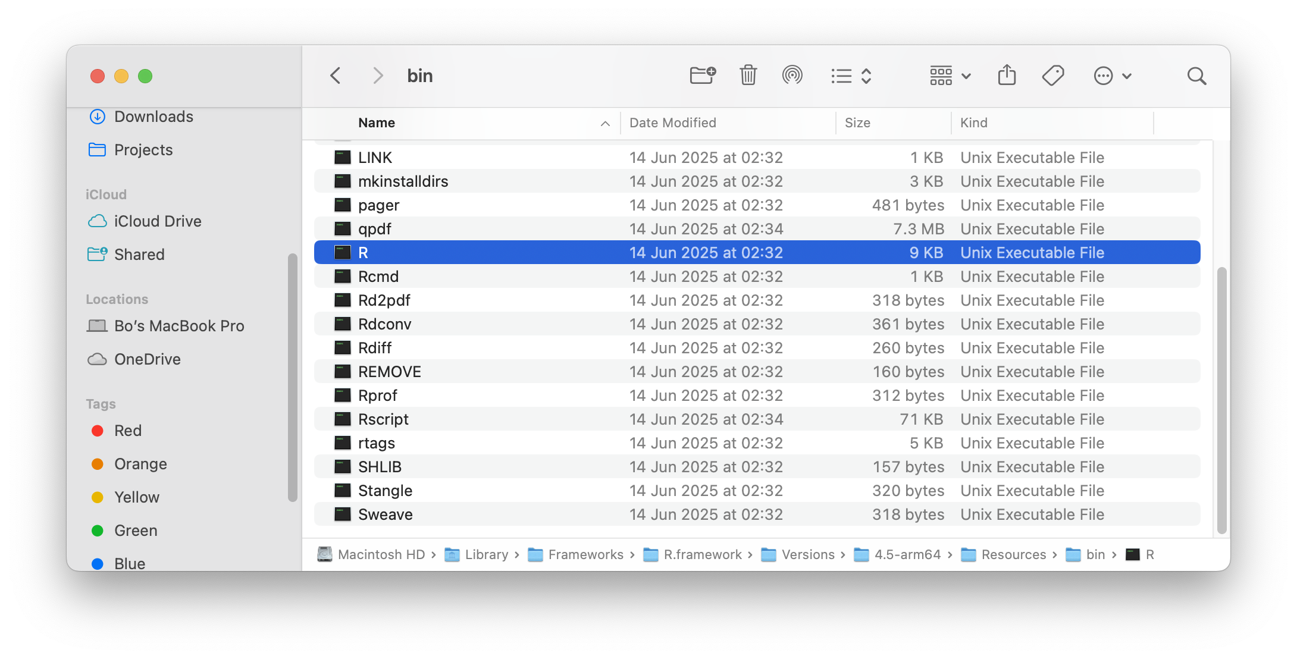Go back with the left chevron
Viewport: 1297px width, 659px height.
(336, 76)
